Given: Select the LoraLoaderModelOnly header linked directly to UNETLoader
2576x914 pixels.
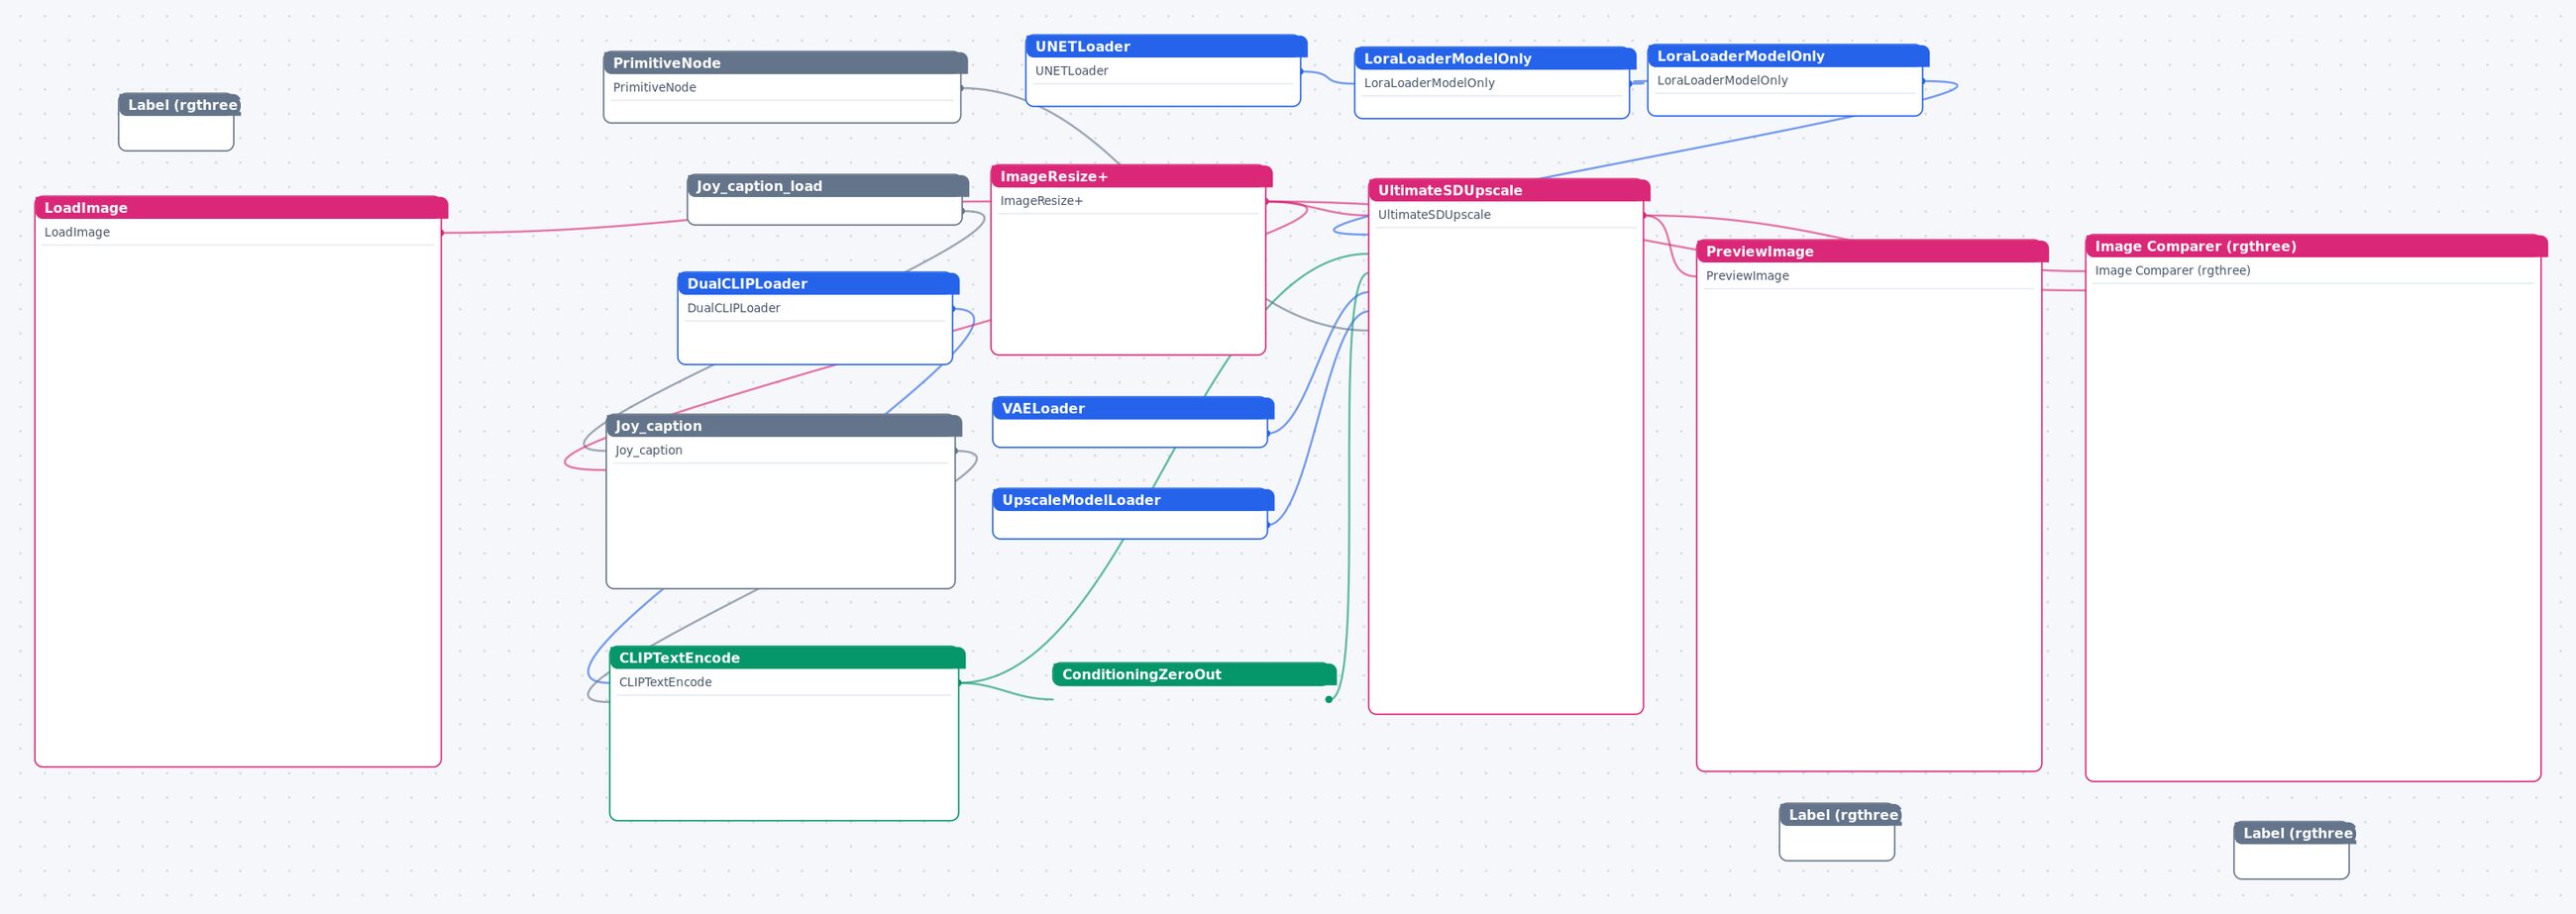Looking at the screenshot, I should (1495, 58).
